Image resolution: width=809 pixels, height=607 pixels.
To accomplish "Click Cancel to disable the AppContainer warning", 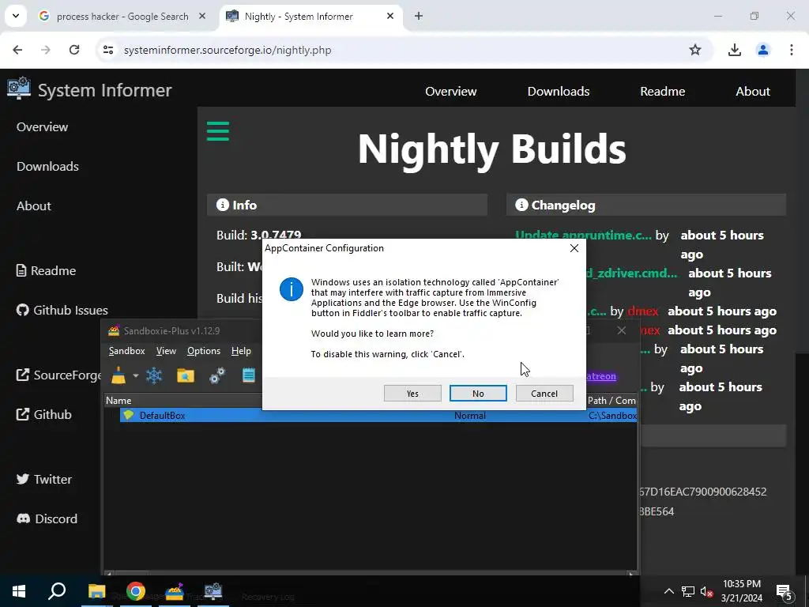I will pyautogui.click(x=544, y=394).
